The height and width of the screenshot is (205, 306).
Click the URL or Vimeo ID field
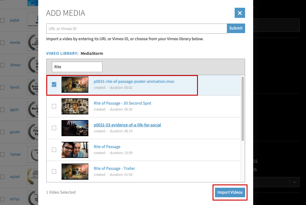[x=136, y=29]
